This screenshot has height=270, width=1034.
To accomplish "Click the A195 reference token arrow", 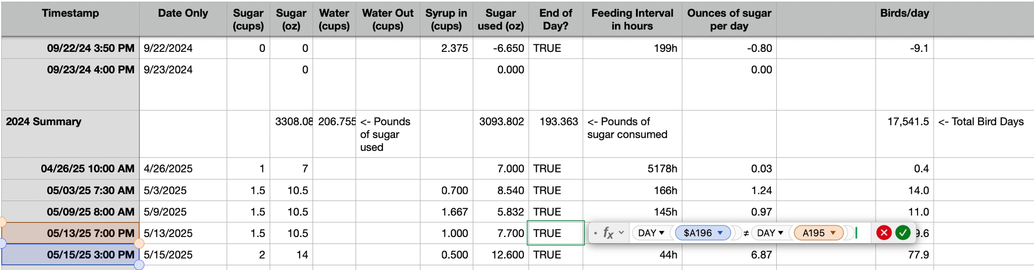I will click(833, 233).
